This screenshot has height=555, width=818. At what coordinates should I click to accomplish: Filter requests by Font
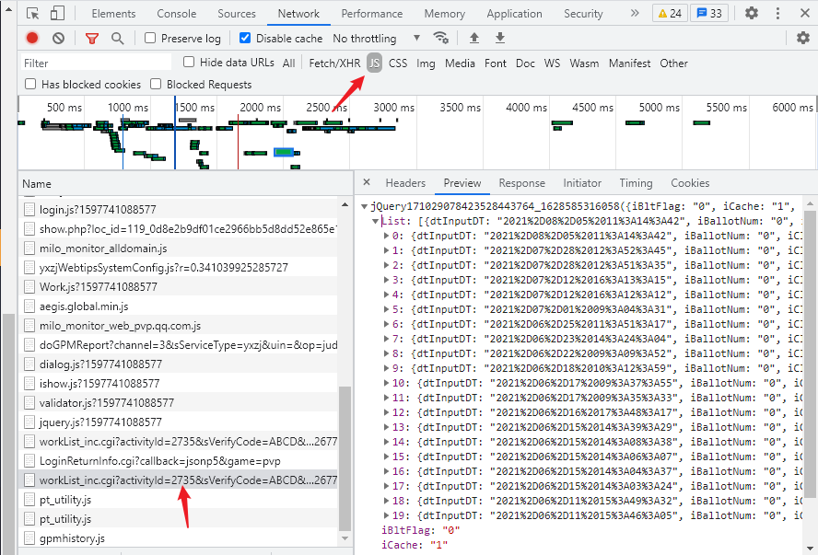(495, 64)
